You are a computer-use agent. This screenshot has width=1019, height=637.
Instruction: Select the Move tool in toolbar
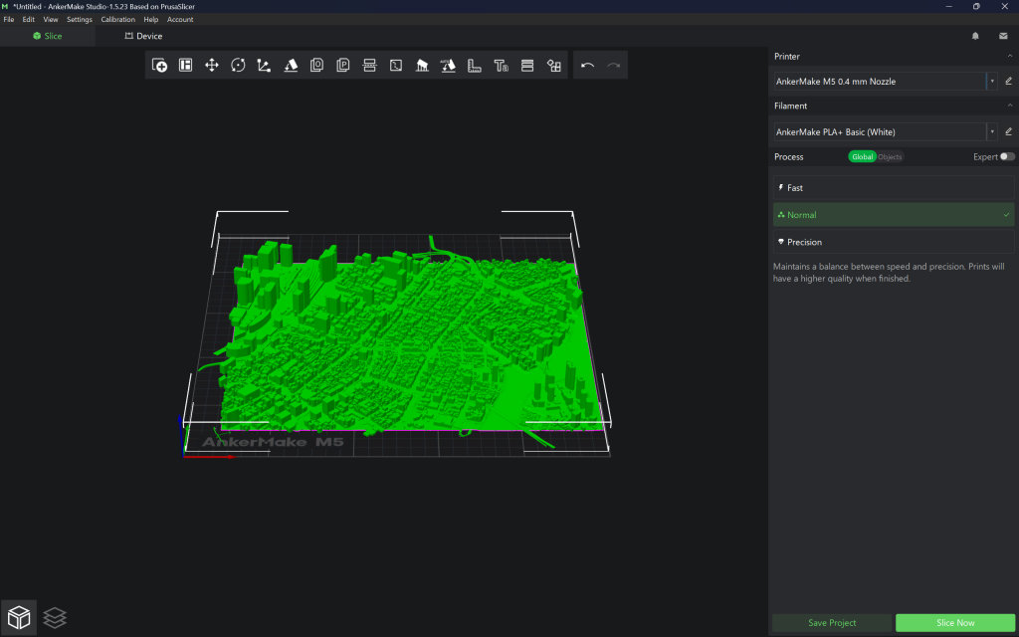(x=212, y=65)
